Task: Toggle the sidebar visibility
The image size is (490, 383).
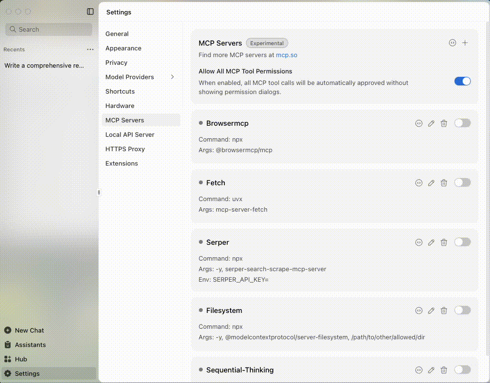Action: [90, 12]
